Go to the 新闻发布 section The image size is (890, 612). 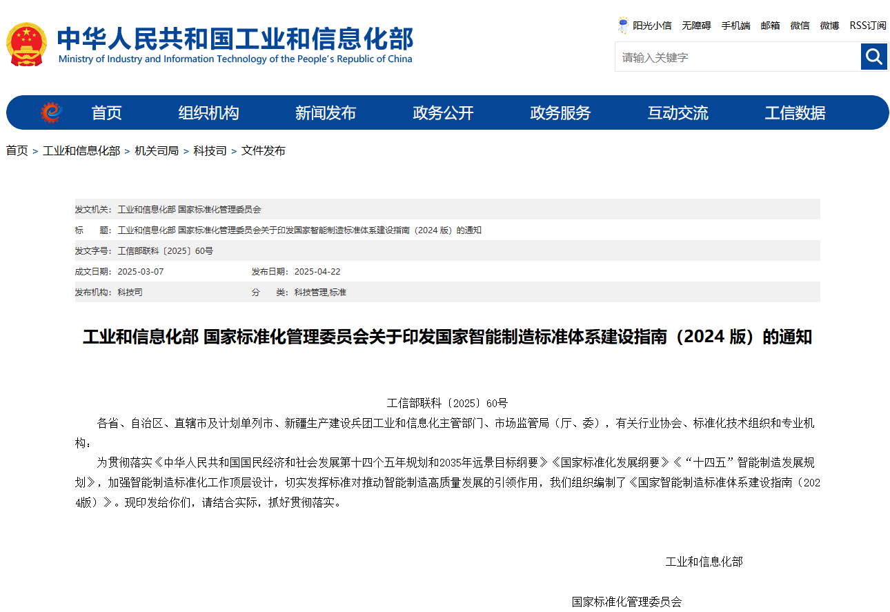(x=326, y=113)
